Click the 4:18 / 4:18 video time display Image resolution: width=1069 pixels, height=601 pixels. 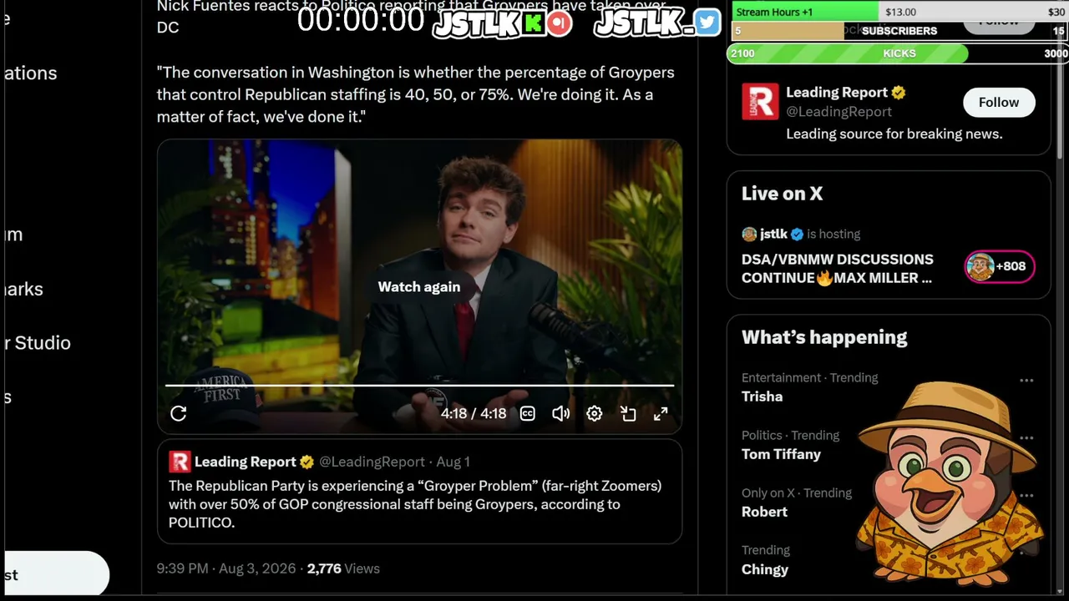pos(474,413)
